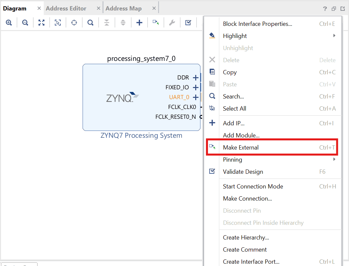Click the Validate Design checkmark toolbar icon
Viewport: 349px width, 266px height.
188,23
